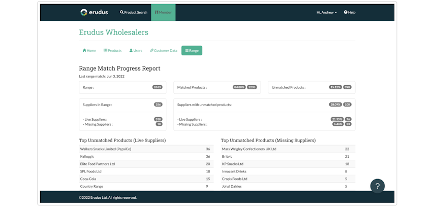
Task: Click the unmatched products badge 15.12%
Action: (335, 87)
